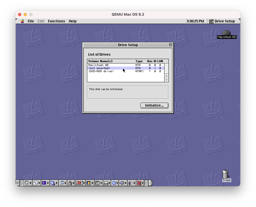Open the File menu
256x207 pixels.
(x=31, y=21)
